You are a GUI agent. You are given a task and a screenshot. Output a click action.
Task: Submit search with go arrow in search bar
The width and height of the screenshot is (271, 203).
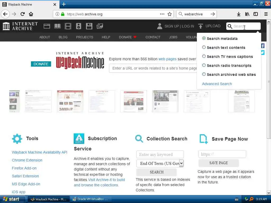(x=213, y=14)
